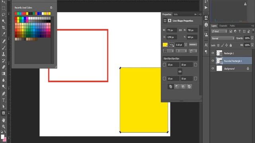The width and height of the screenshot is (255, 143).
Task: Select the Blur tool
Action: pyautogui.click(x=4, y=80)
